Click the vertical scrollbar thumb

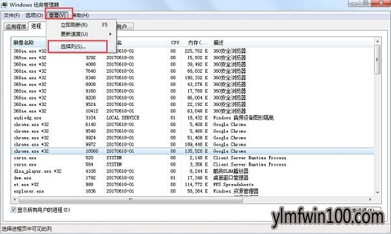pos(377,60)
